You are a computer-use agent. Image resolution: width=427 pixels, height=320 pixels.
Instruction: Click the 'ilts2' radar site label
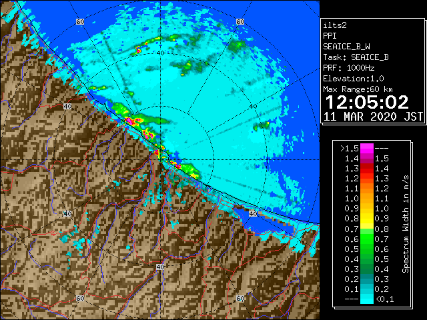pos(335,25)
